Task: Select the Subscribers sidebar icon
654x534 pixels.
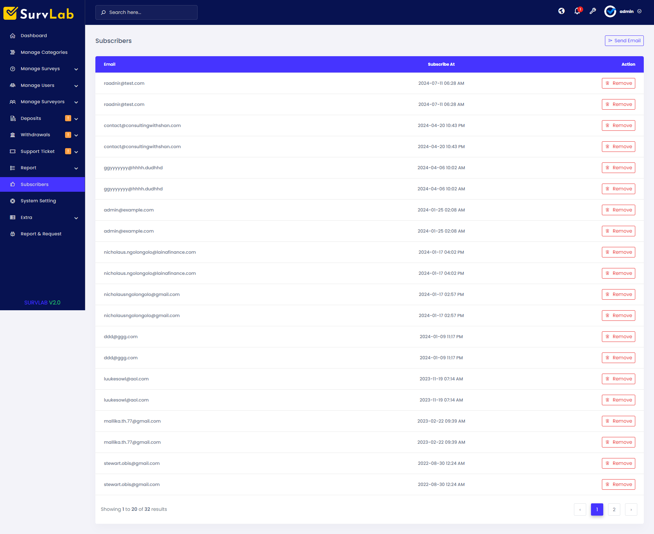Action: click(x=13, y=184)
